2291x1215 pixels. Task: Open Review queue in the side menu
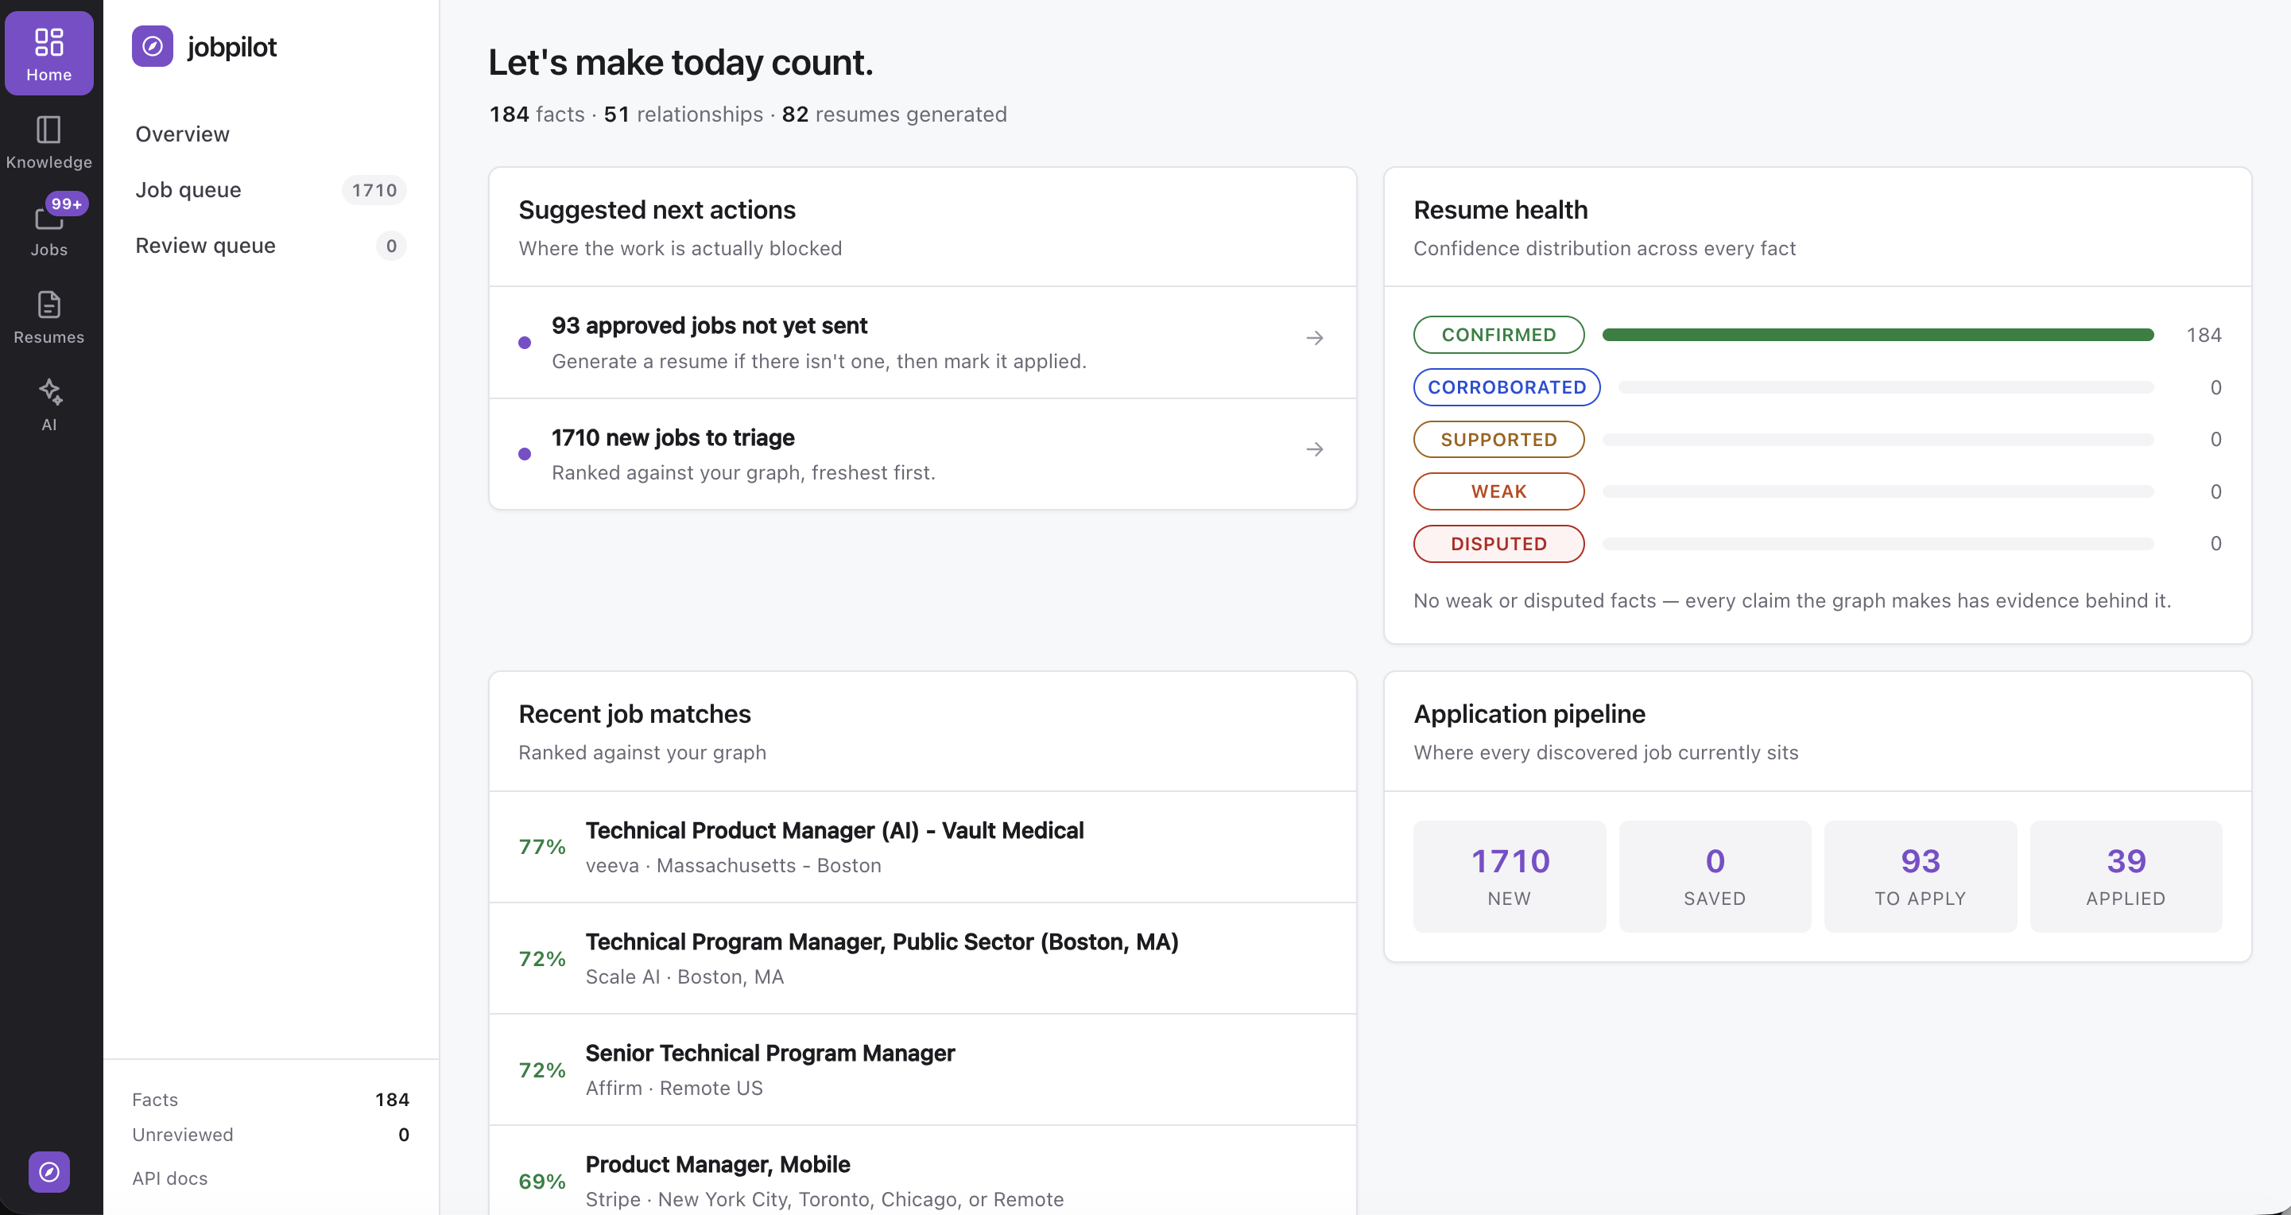[270, 246]
